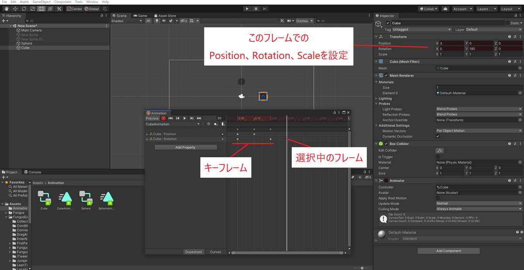This screenshot has height=270, width=524.
Task: Open Light Probes Blend Probes dropdown
Action: point(479,109)
